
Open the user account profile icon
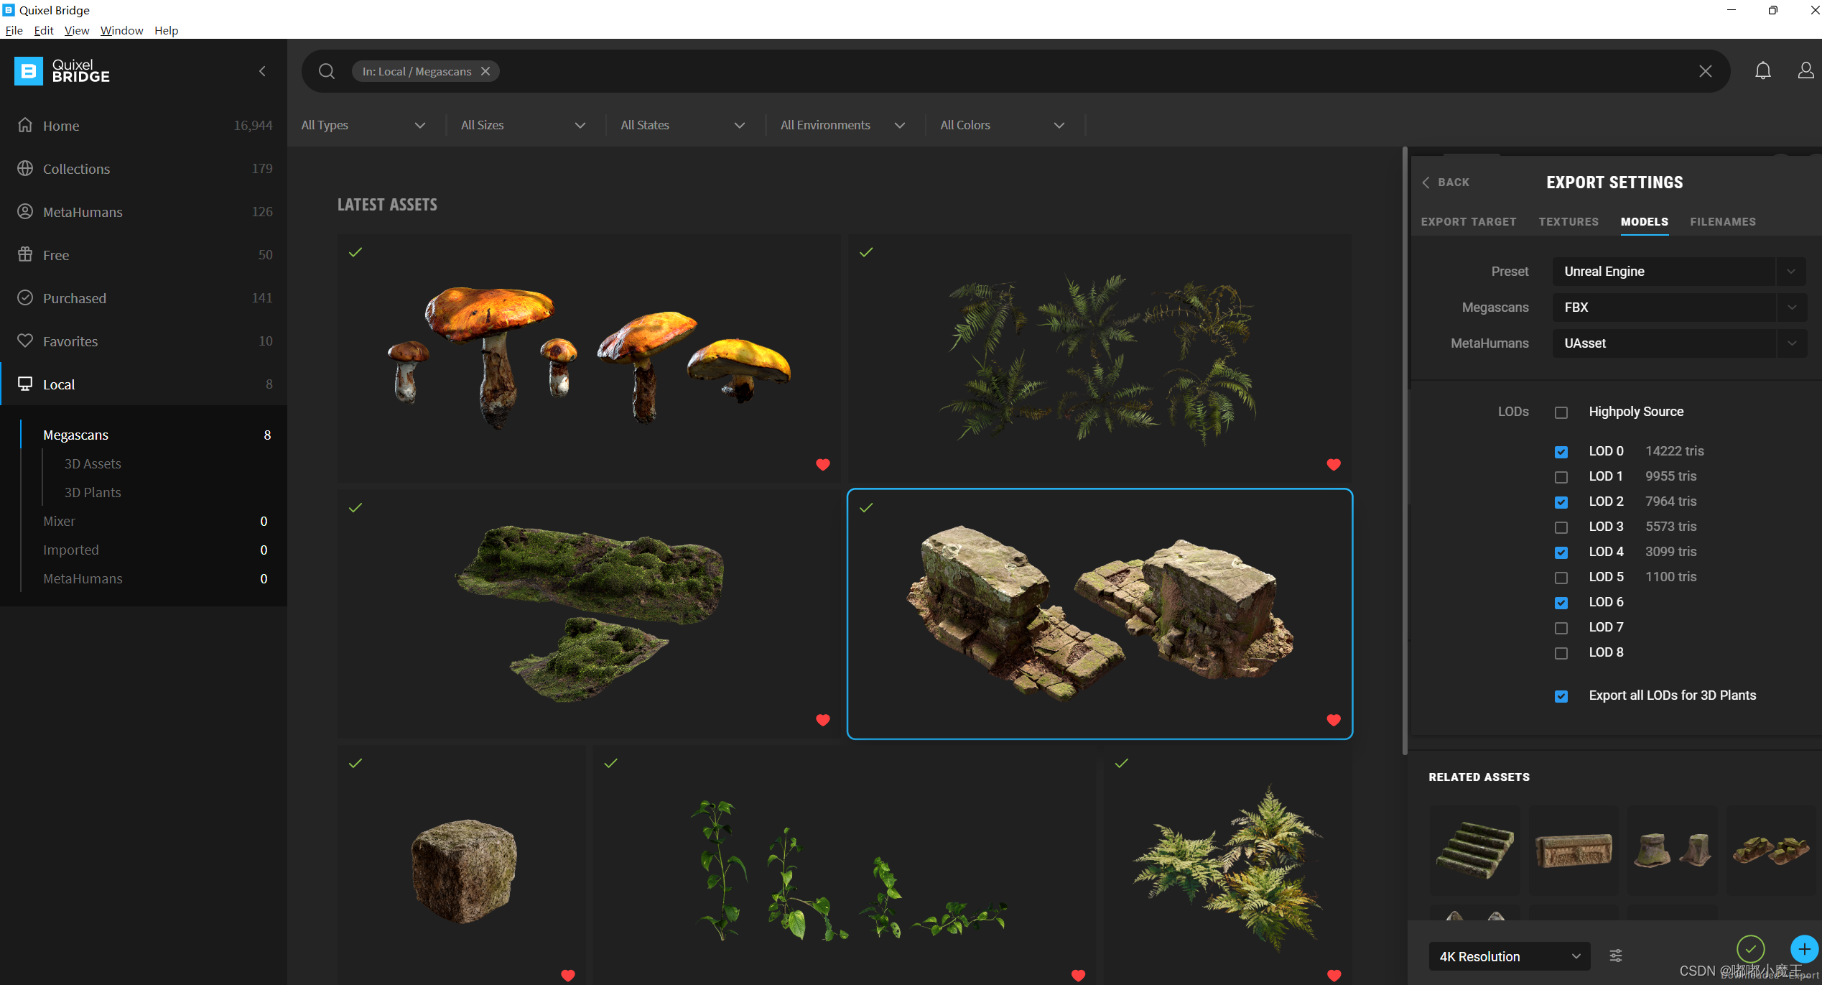click(x=1805, y=70)
